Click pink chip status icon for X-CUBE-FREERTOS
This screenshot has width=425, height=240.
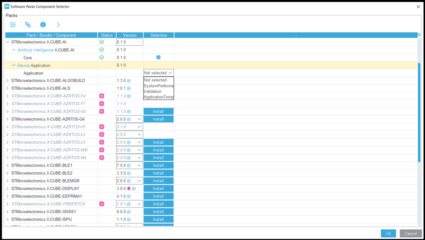(x=102, y=204)
